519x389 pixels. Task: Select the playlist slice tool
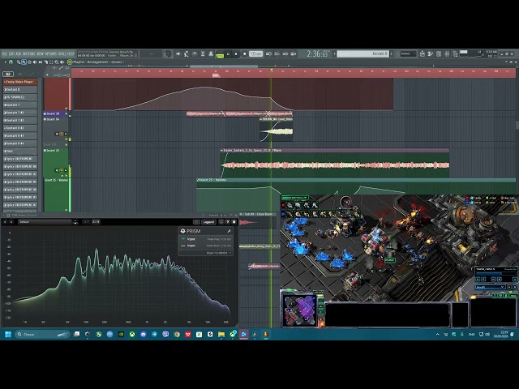coord(46,62)
